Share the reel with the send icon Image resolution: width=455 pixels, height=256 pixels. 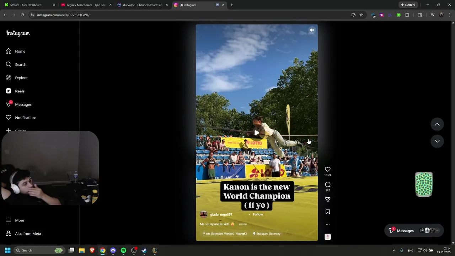click(x=328, y=199)
